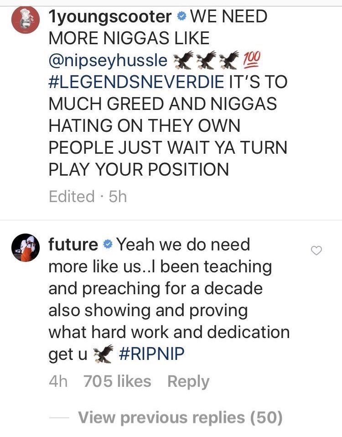View the 705 likes list
The width and height of the screenshot is (342, 437).
coord(117,381)
